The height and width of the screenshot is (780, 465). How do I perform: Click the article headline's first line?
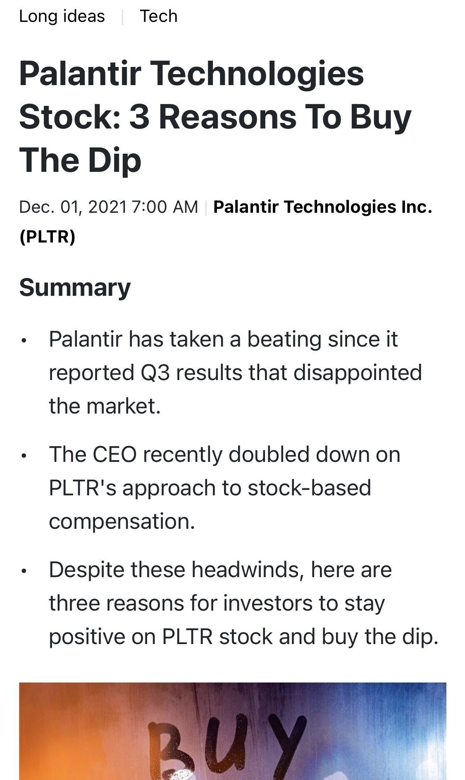click(x=191, y=74)
